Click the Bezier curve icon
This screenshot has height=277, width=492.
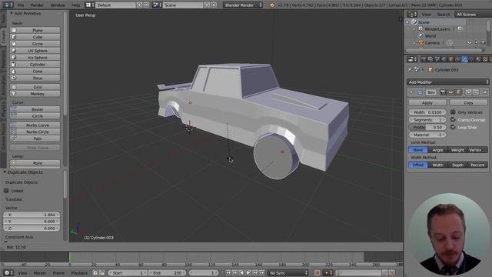tap(14, 109)
